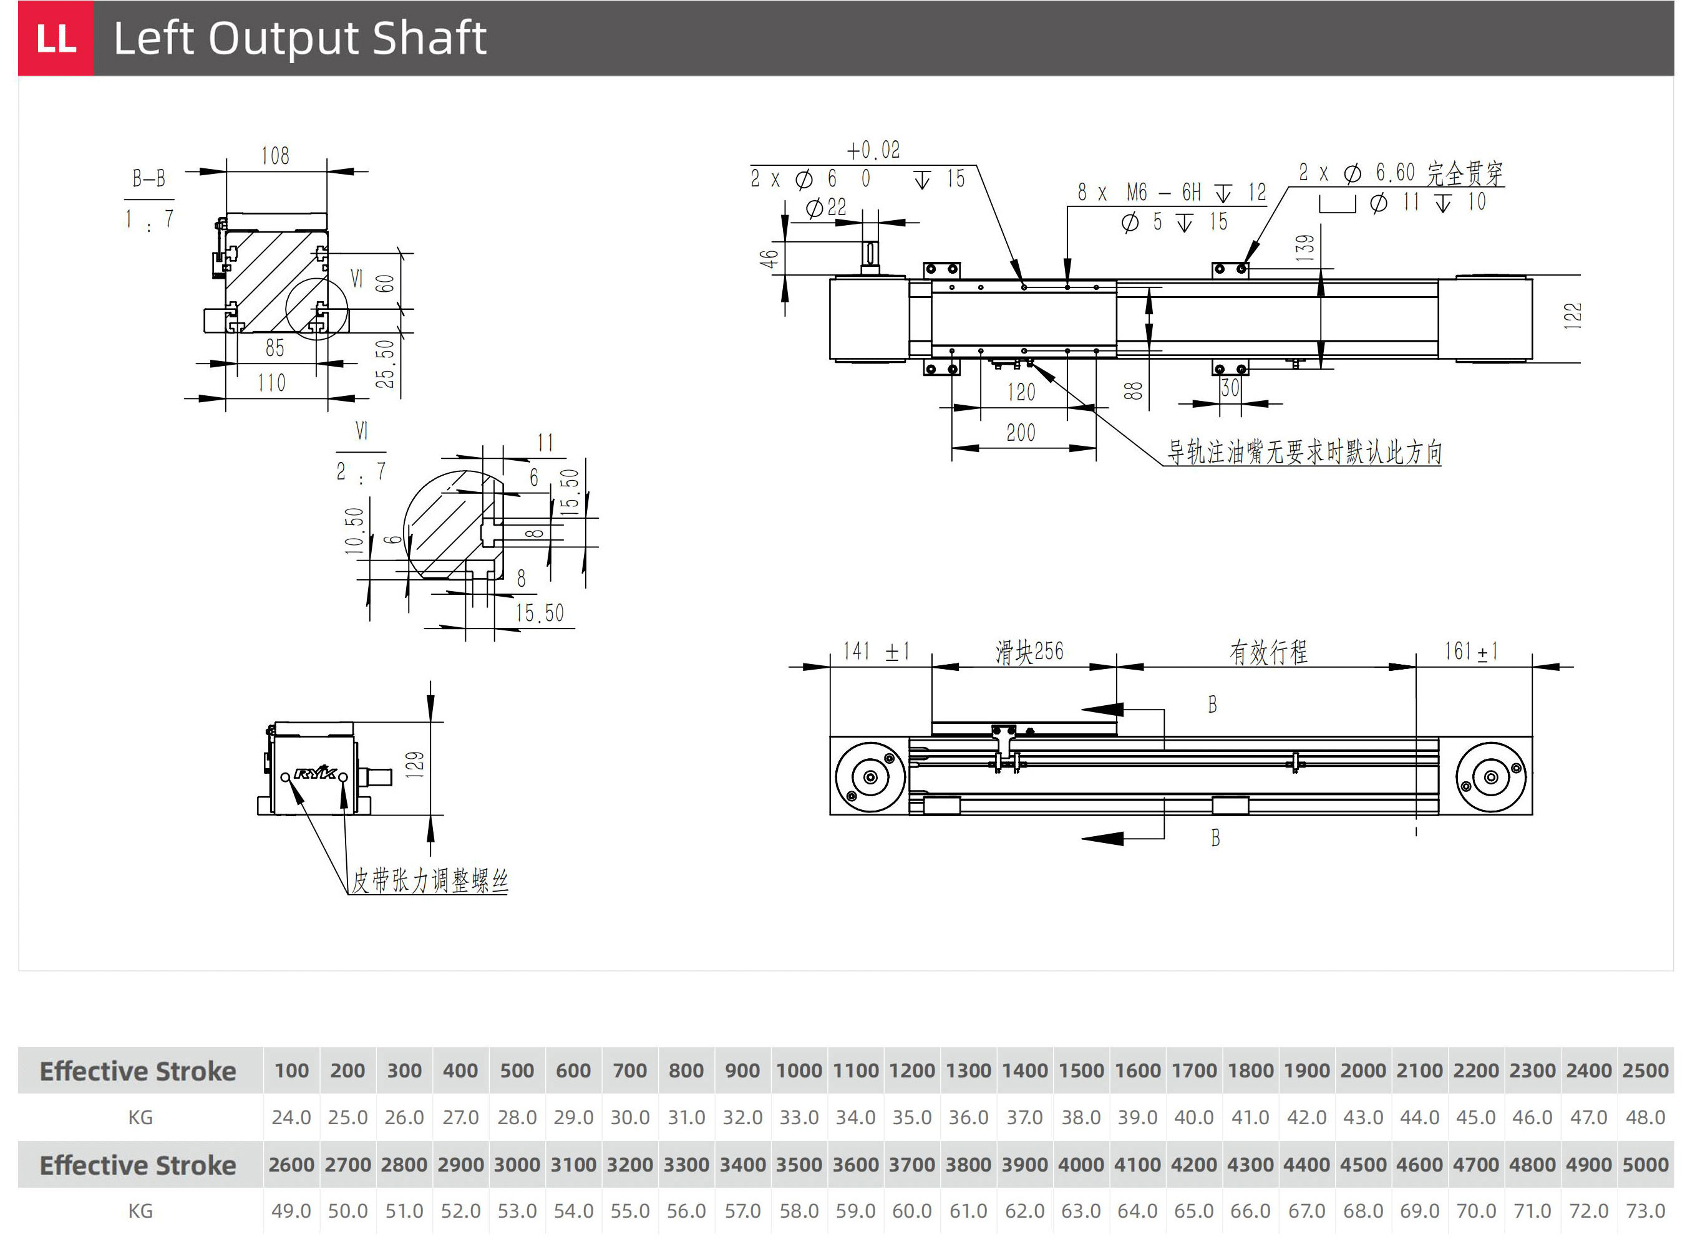
Task: Click the first Effective Stroke row header
Action: (138, 1071)
